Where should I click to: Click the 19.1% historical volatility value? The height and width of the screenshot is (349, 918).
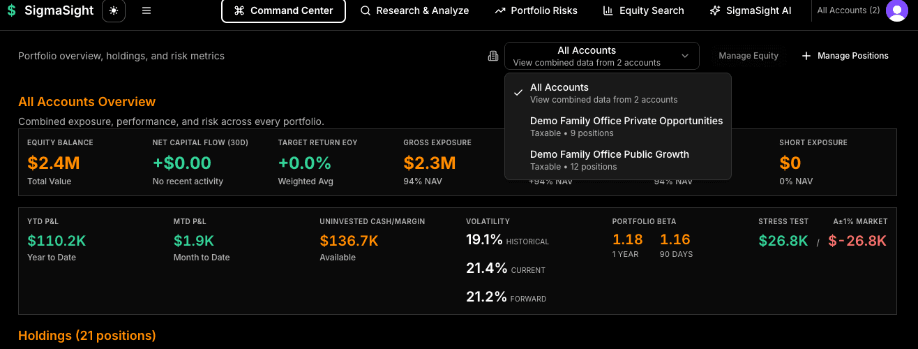click(x=484, y=240)
